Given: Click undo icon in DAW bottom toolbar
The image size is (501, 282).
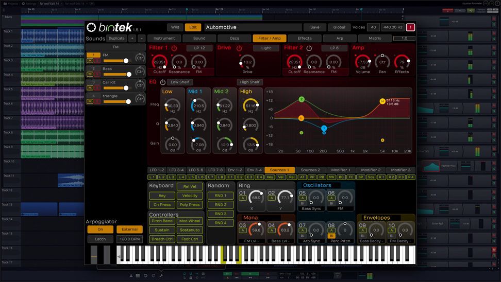Looking at the screenshot, I should click(146, 276).
